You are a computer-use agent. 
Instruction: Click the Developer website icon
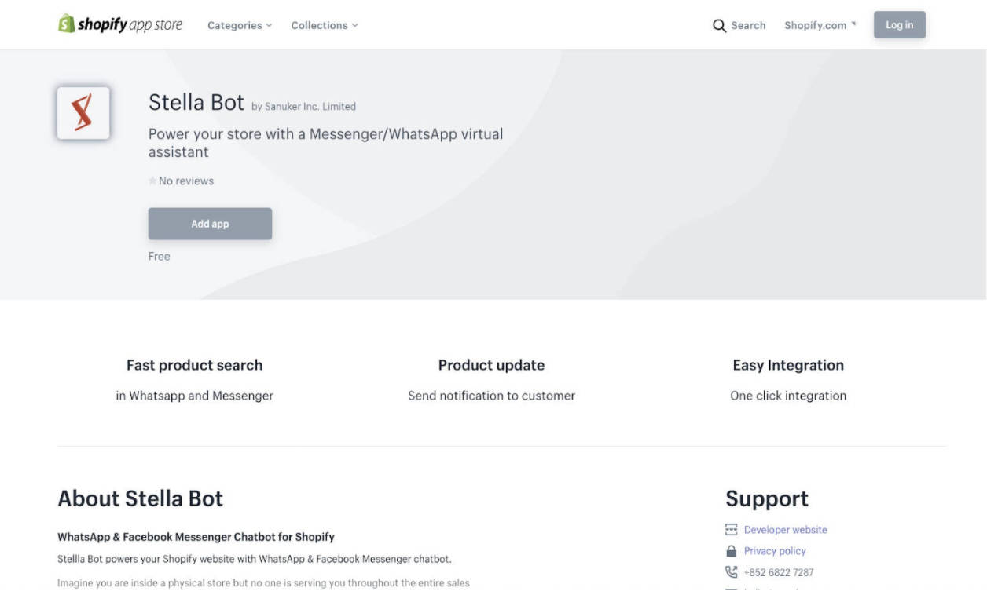tap(732, 530)
